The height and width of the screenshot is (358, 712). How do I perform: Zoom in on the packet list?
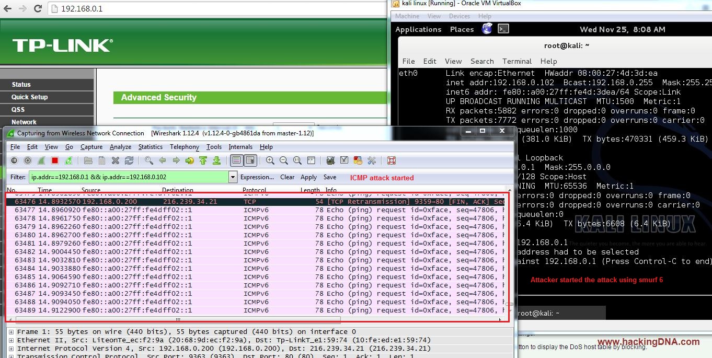tap(270, 160)
